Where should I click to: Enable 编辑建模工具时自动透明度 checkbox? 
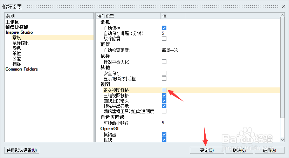tap(164, 111)
